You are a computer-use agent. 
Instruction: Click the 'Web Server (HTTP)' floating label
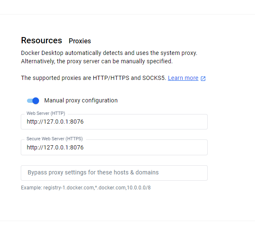pos(46,113)
